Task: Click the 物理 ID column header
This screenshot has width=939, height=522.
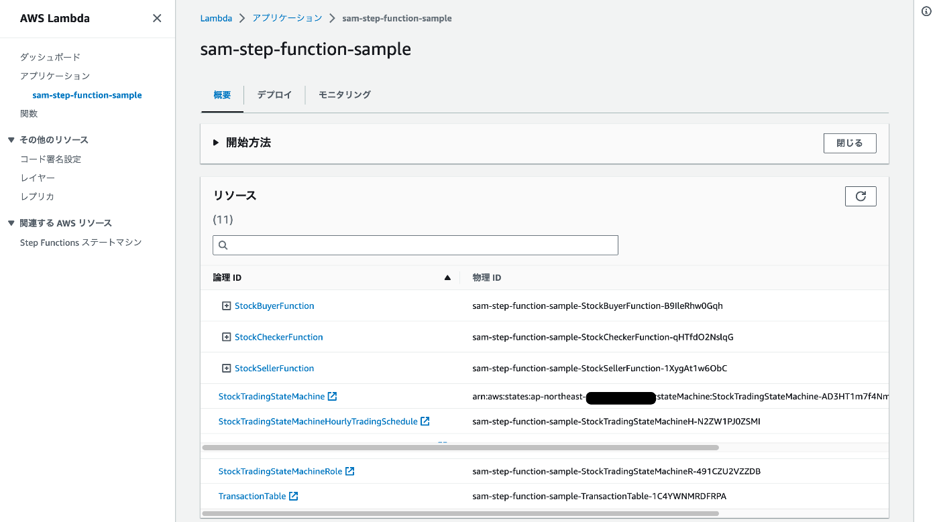Action: [487, 277]
